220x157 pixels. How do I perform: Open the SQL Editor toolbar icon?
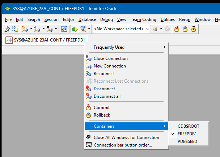[x=7, y=29]
